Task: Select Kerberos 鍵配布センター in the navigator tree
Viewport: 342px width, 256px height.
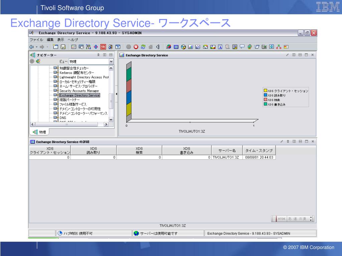Action: [x=76, y=73]
